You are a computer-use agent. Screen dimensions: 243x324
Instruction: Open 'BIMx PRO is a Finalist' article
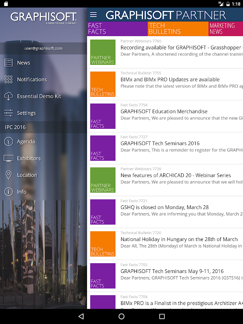pos(181,303)
